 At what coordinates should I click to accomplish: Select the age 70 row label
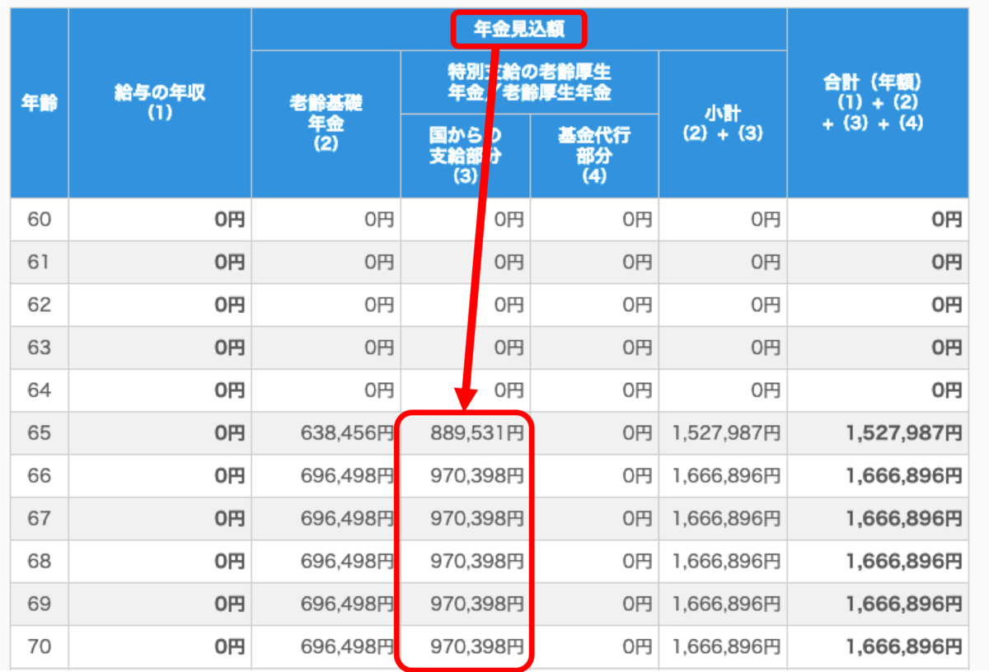coord(40,647)
